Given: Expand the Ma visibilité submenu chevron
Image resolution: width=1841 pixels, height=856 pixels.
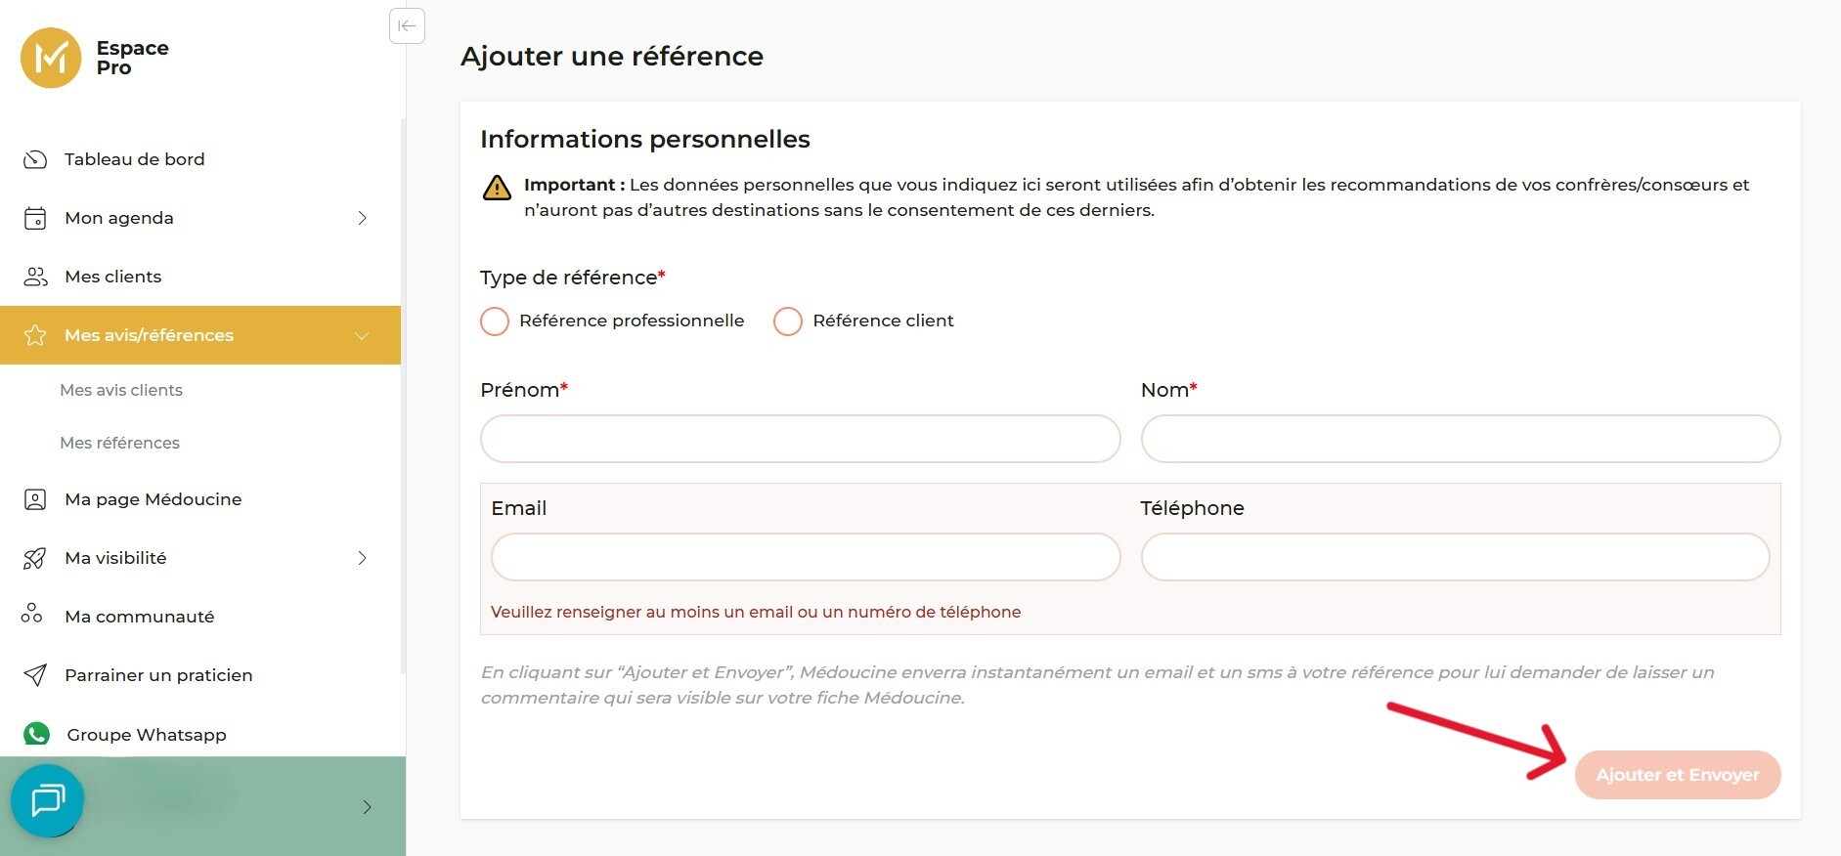Looking at the screenshot, I should coord(362,558).
